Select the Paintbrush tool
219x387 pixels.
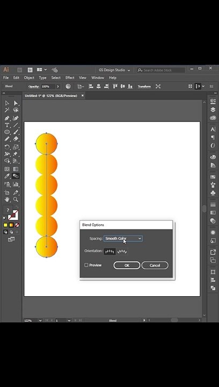pyautogui.click(x=16, y=132)
